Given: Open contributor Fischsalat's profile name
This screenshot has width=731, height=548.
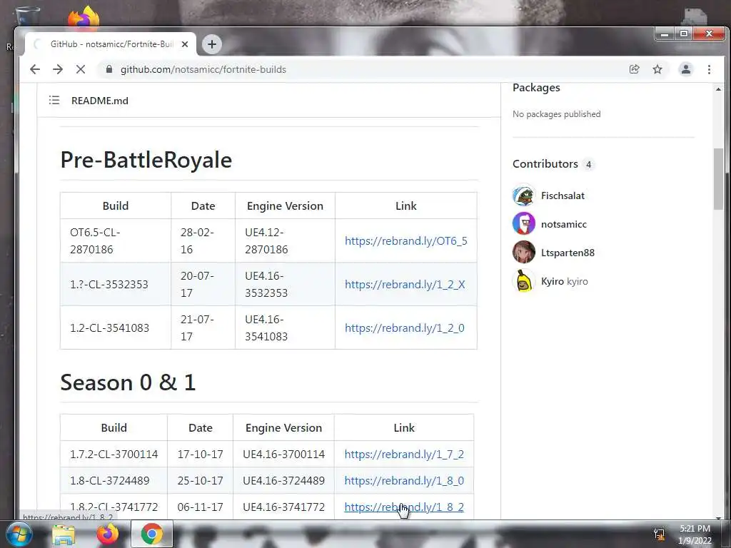Looking at the screenshot, I should (563, 196).
